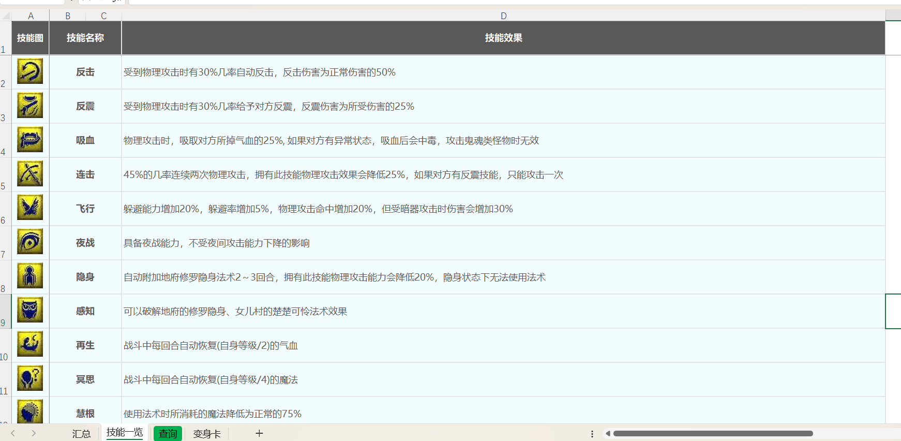Select the 夜战 name cell
Viewport: 901px width, 441px height.
click(85, 243)
